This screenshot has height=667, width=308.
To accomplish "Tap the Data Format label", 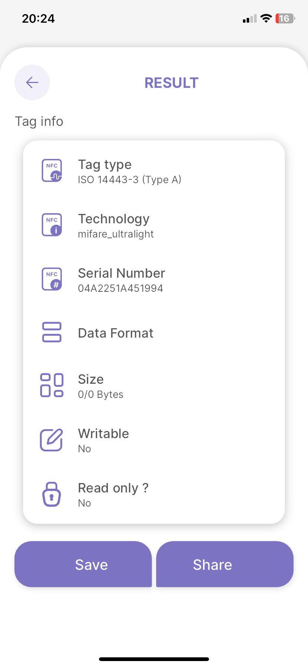I will pyautogui.click(x=116, y=333).
